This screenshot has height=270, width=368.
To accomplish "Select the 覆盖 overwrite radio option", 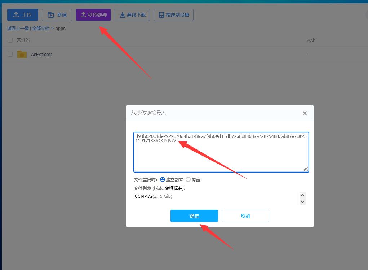I will pos(188,179).
